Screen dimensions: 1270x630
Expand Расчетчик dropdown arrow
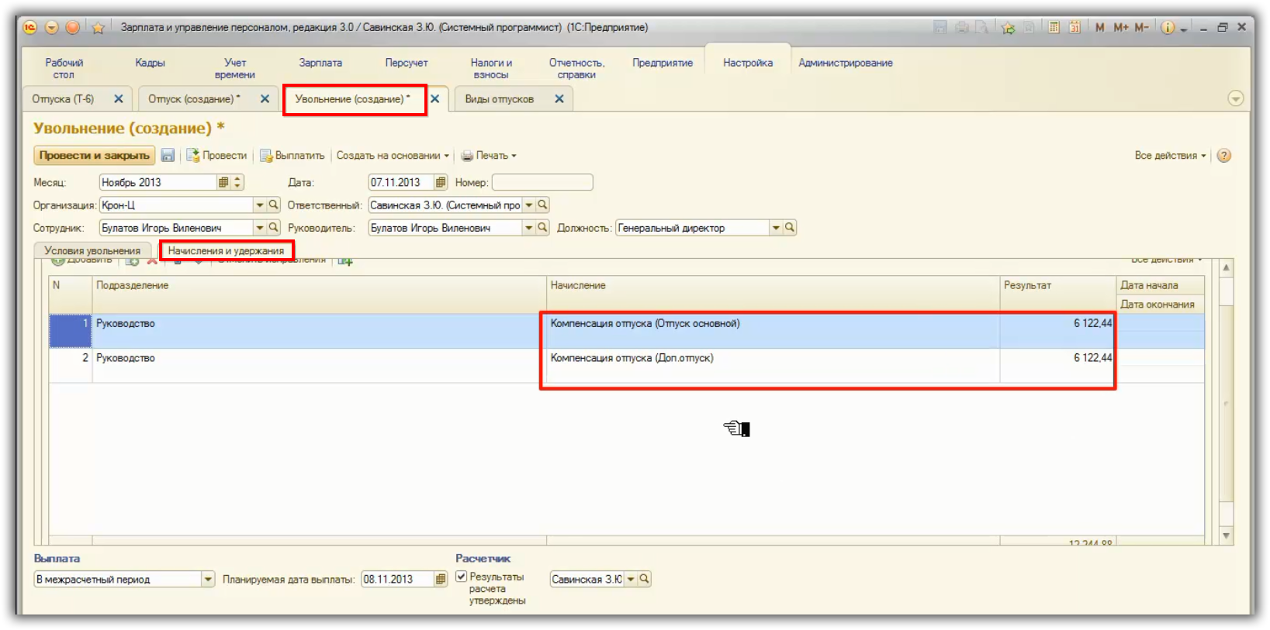[631, 579]
